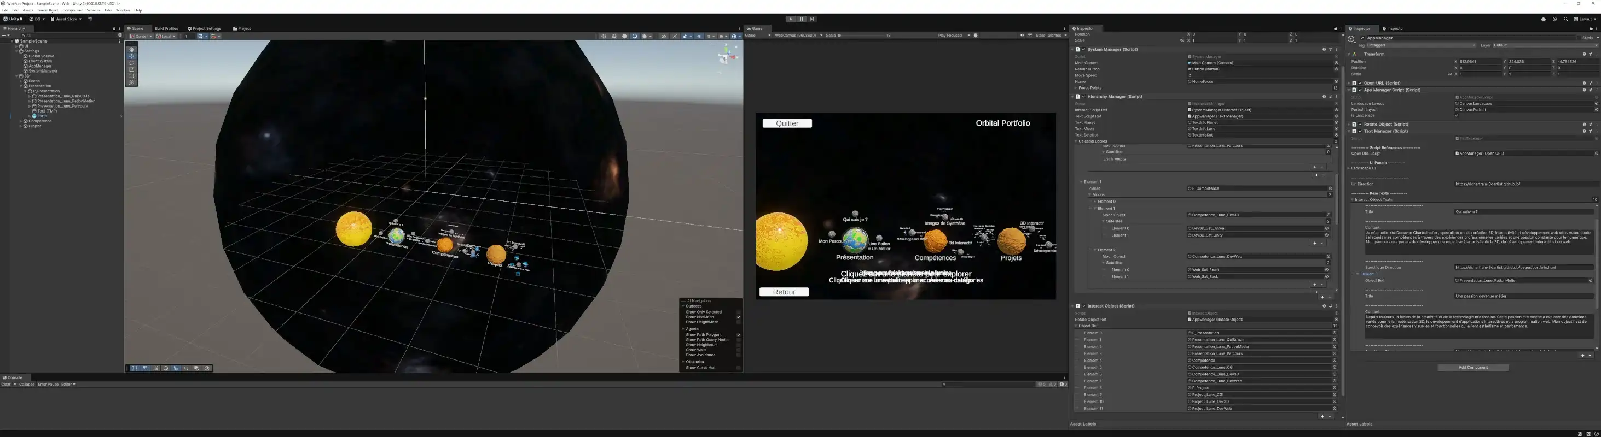Click the Add Component button

point(1473,368)
